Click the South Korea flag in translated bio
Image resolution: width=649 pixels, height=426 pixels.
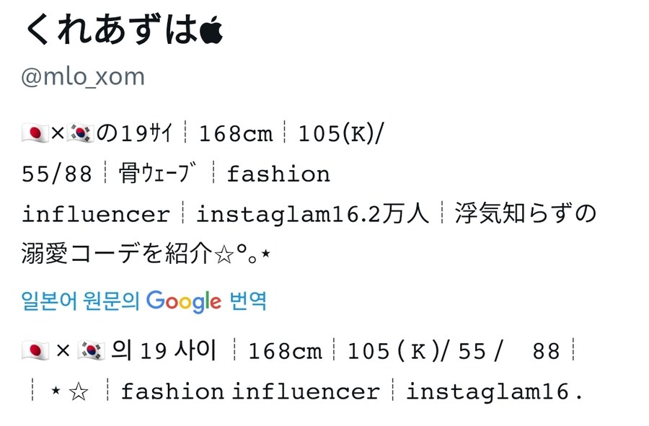pos(91,351)
